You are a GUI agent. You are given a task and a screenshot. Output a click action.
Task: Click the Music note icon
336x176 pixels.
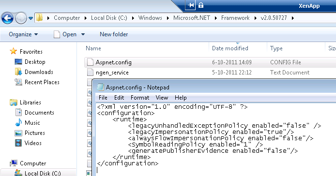click(x=18, y=122)
